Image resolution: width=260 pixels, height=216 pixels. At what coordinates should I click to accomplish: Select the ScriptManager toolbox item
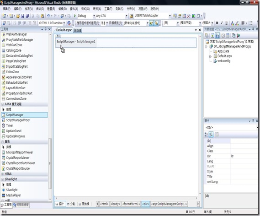[24, 115]
